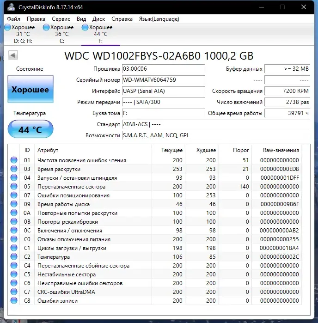The height and width of the screenshot is (323, 318).
Task: Click the Прошивка field 03.00C06
Action: click(163, 69)
